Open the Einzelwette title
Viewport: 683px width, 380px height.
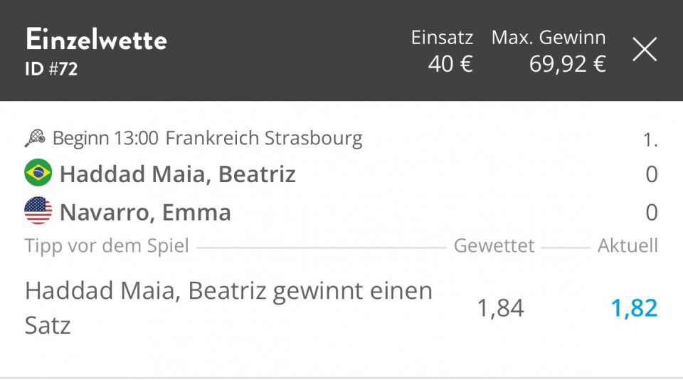click(x=96, y=40)
